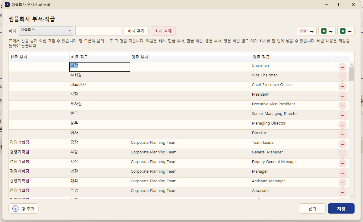
Task: Select the 영문 직급 column header
Action: coord(294,57)
